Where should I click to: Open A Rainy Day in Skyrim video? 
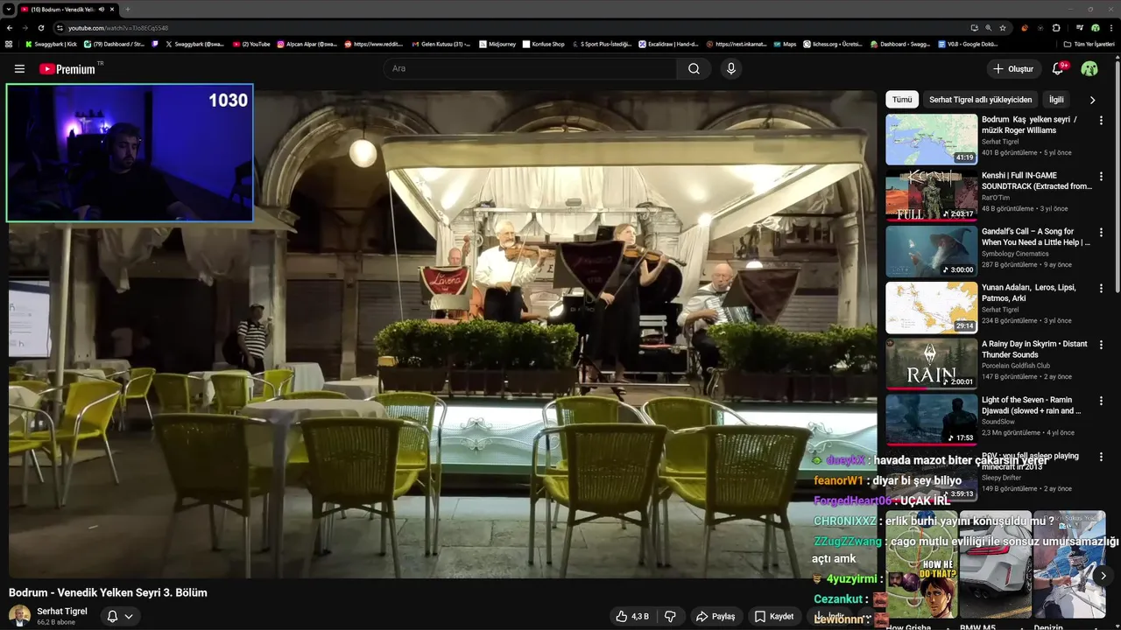(931, 363)
